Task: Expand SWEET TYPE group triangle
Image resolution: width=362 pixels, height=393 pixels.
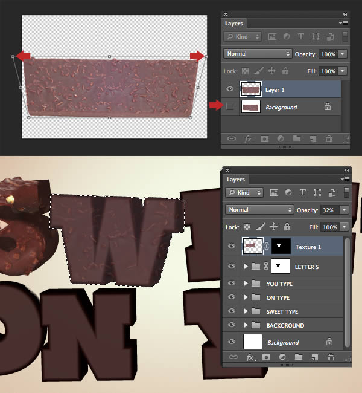Action: tap(246, 311)
